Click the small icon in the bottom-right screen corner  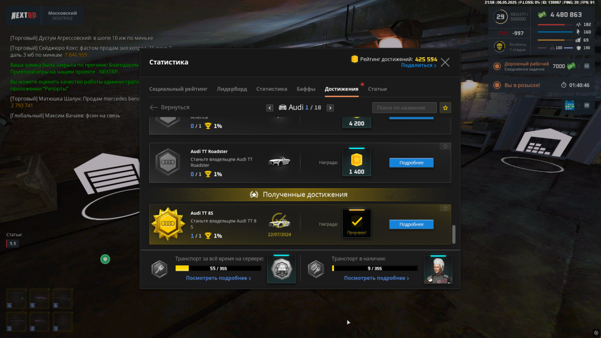(x=595, y=332)
